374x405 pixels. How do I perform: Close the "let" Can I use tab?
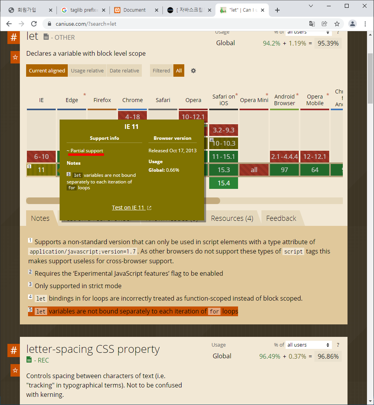(263, 10)
